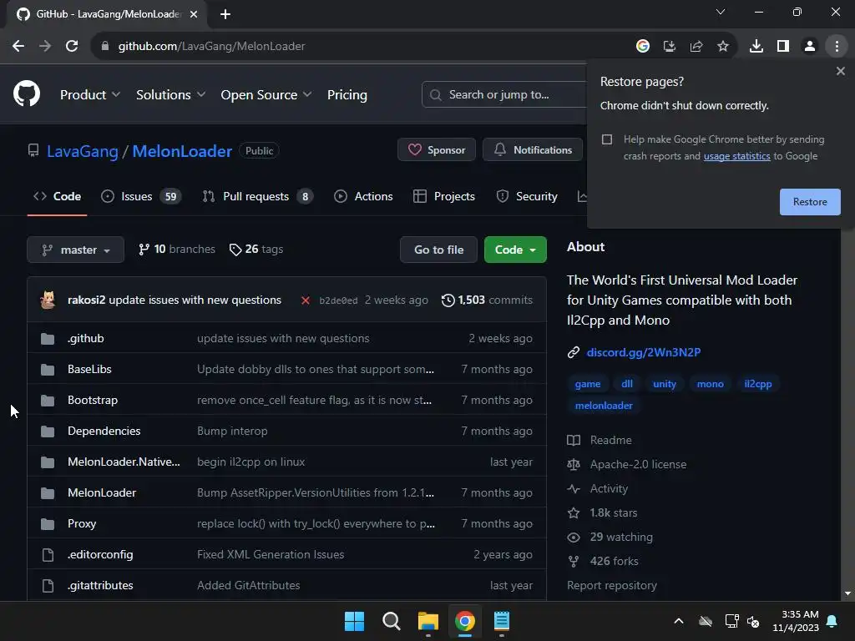View the 1,503 commits history
Viewport: 855px width, 641px height.
click(487, 300)
